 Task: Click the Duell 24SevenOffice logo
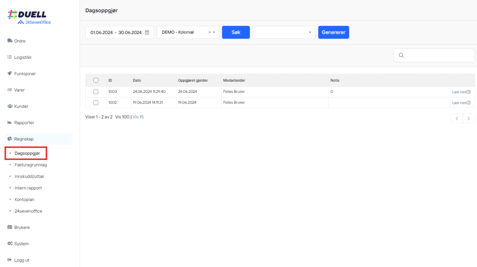coord(29,17)
